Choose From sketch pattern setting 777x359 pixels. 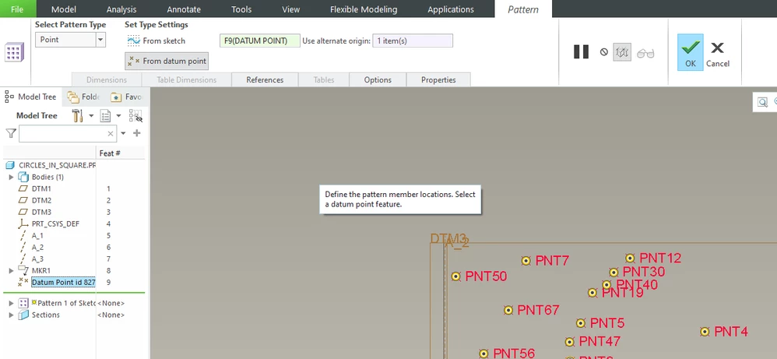click(156, 40)
